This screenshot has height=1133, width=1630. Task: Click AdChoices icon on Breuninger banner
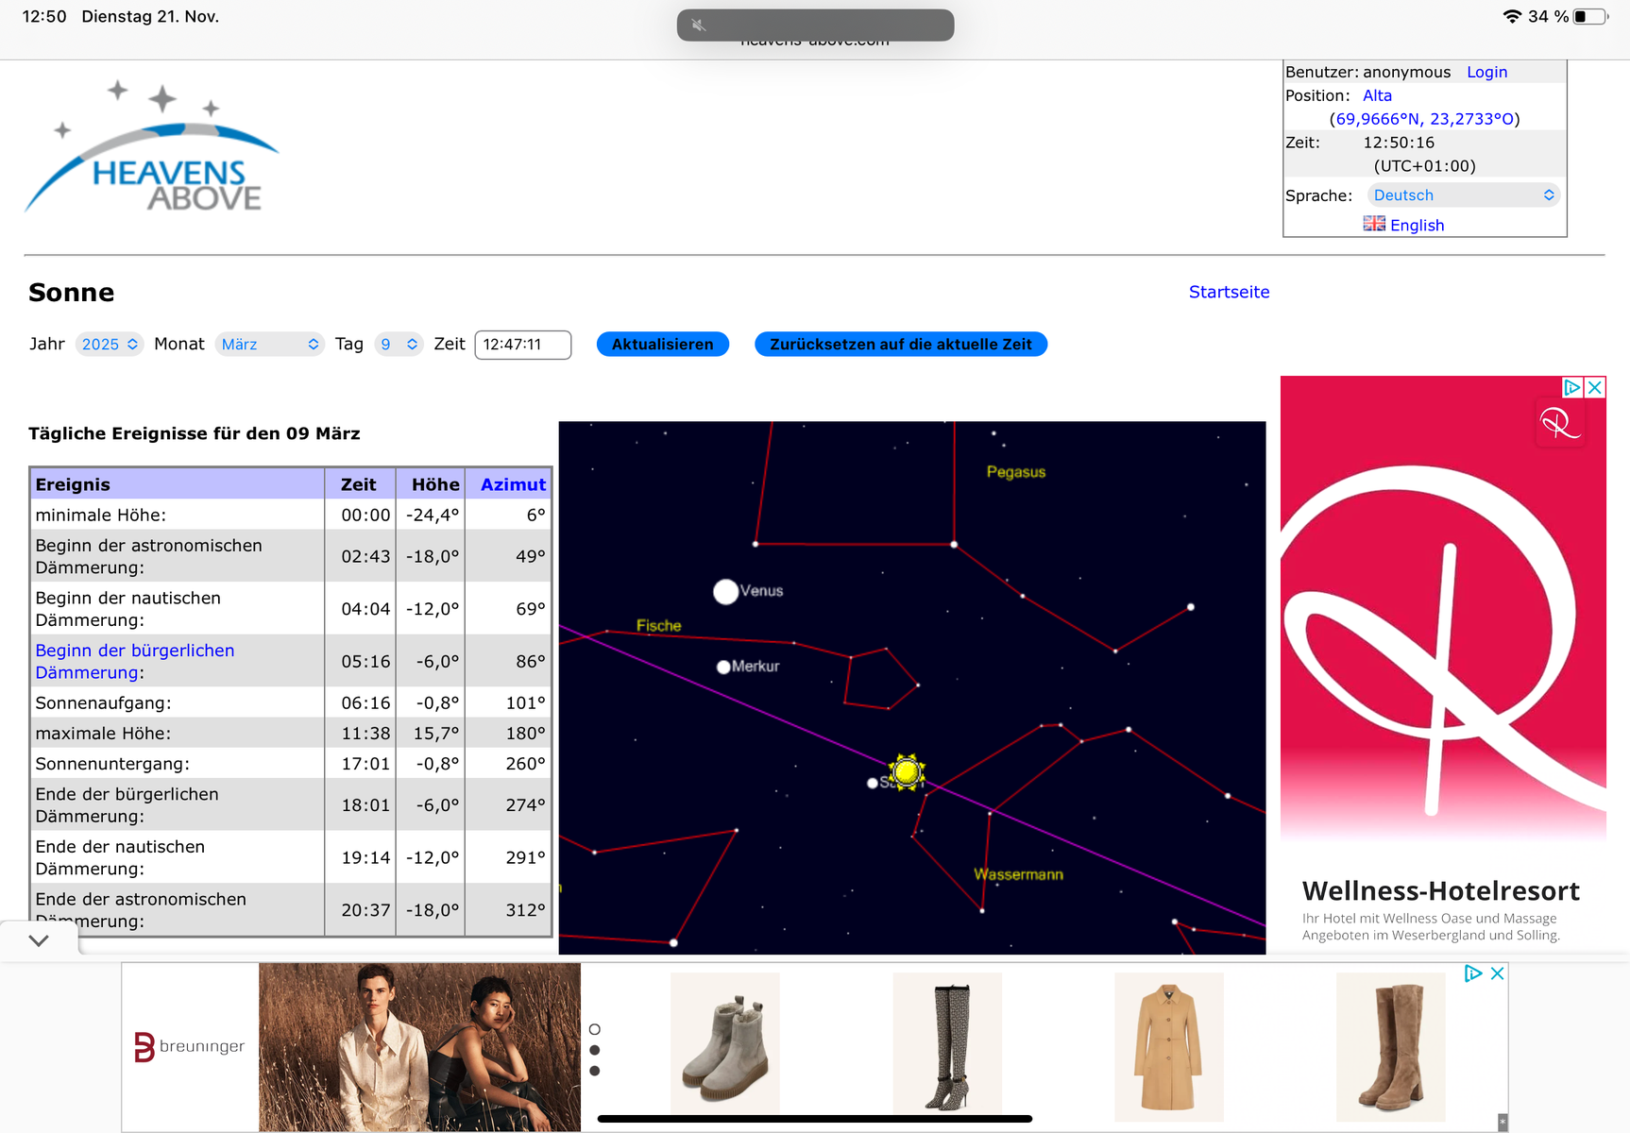[1473, 973]
